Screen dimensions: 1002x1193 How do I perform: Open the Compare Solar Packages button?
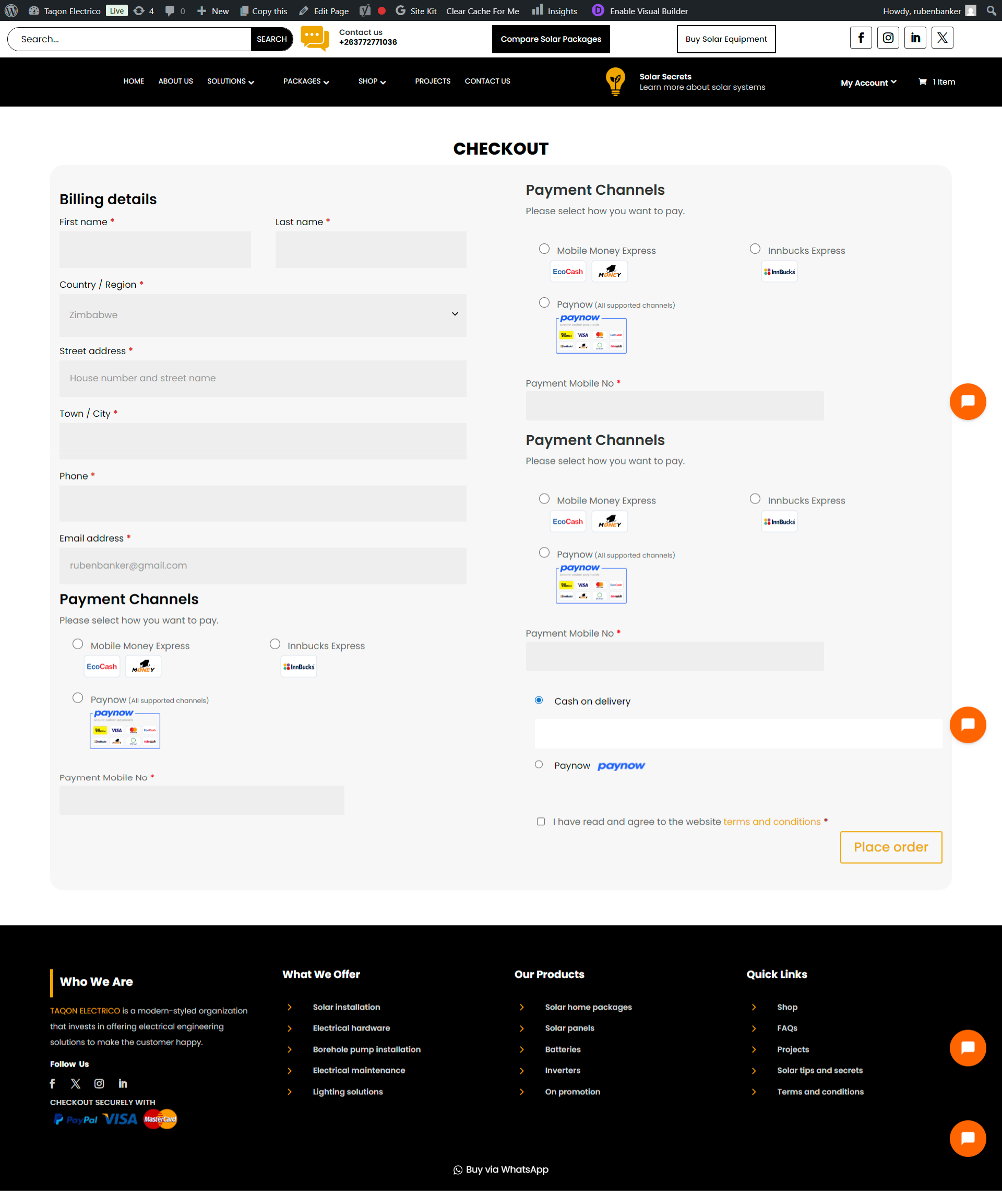point(551,39)
